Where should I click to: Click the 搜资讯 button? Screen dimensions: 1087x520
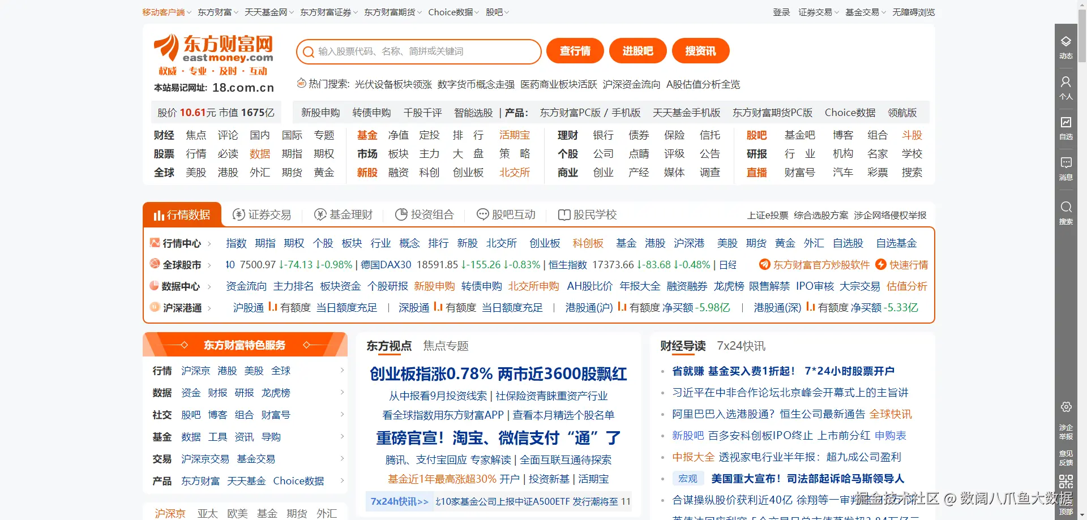(701, 51)
